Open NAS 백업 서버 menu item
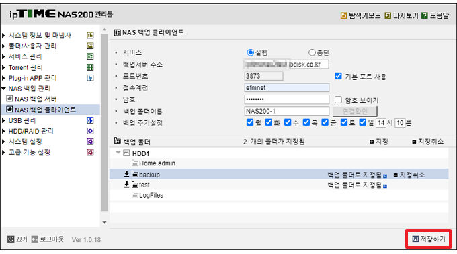Viewport: 457px width, 254px height. pyautogui.click(x=36, y=99)
